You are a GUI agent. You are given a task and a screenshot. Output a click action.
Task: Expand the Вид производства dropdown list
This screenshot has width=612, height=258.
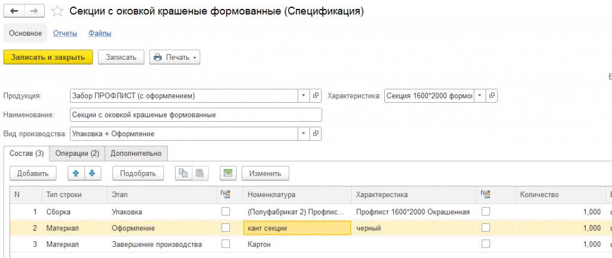tap(304, 134)
